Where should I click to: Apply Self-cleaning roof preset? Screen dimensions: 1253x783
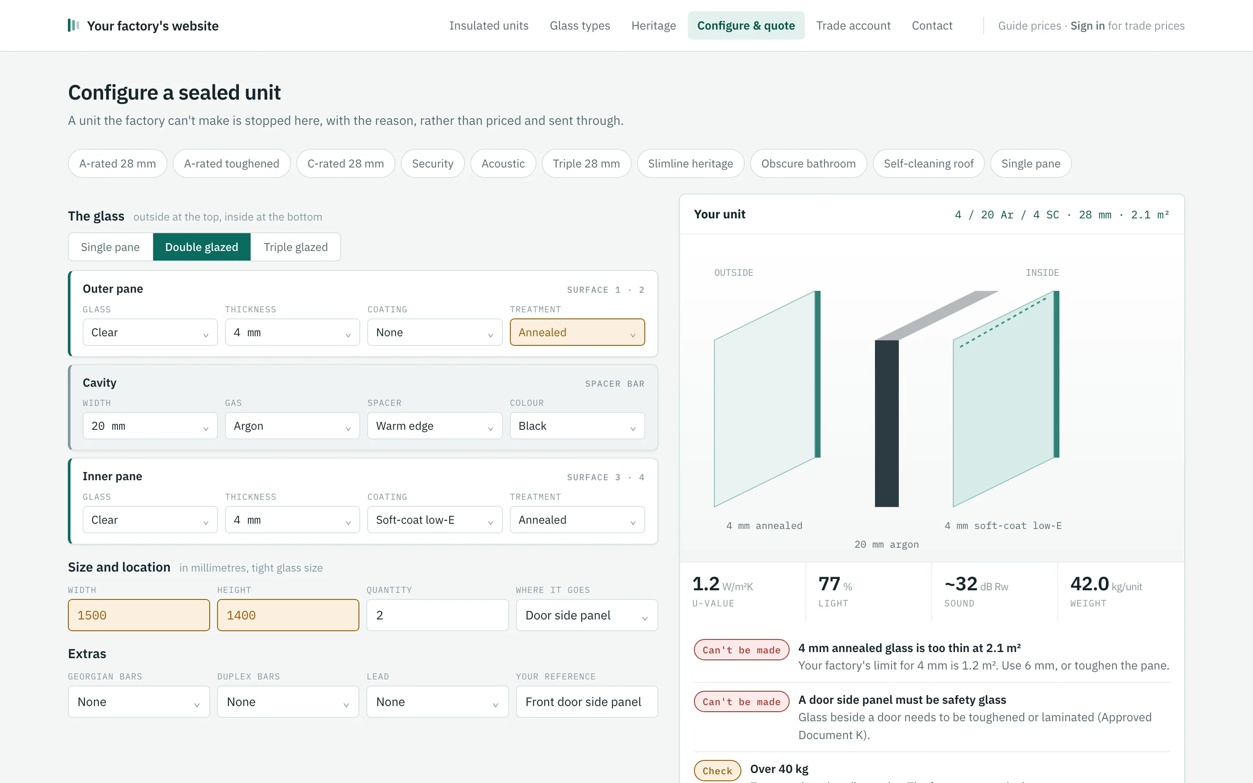pos(928,164)
